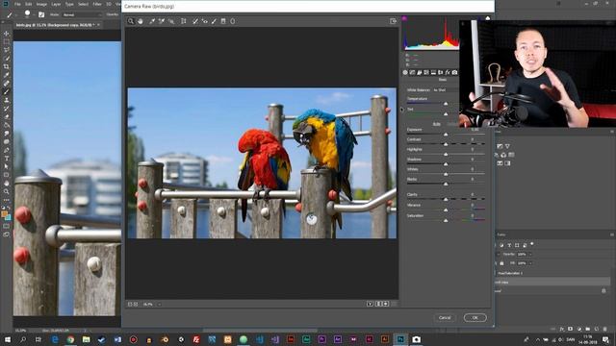The width and height of the screenshot is (616, 346).
Task: Open Photoshop Edit menu
Action: (28, 4)
